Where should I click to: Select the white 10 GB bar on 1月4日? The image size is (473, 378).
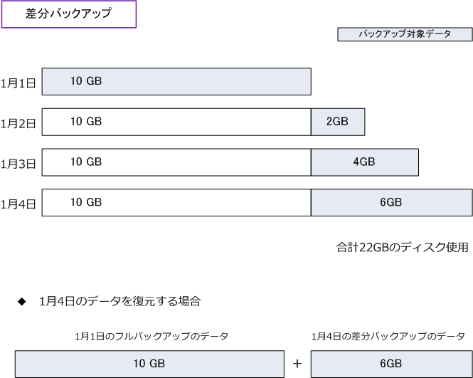pyautogui.click(x=176, y=203)
